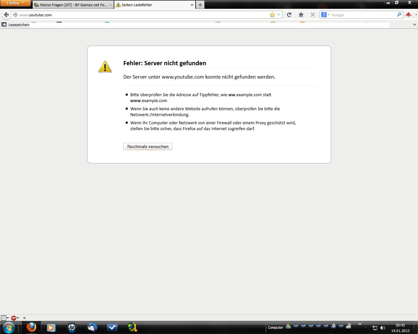Close the add-on bar

[x=24, y=318]
